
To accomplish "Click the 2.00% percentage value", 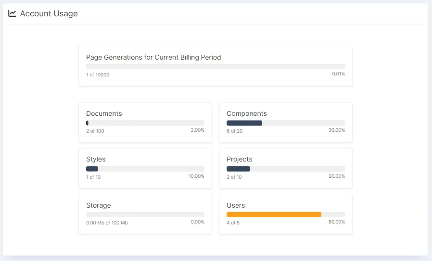I will (x=198, y=130).
